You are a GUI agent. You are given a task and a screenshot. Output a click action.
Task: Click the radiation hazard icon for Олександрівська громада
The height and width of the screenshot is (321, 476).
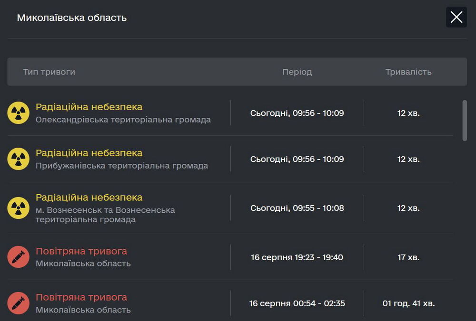[18, 113]
